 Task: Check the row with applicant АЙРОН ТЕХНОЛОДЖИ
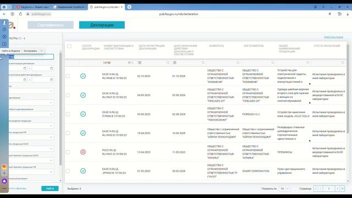[68, 133]
